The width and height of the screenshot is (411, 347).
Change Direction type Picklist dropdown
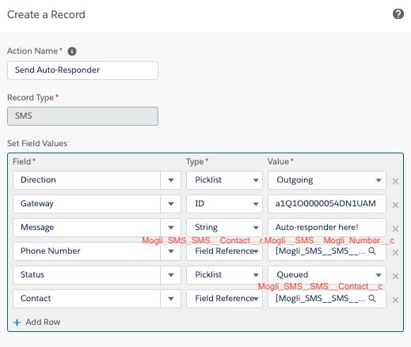(x=224, y=180)
